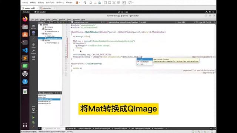
Task: Select main.cpp in Sources folder
Action: (51, 36)
